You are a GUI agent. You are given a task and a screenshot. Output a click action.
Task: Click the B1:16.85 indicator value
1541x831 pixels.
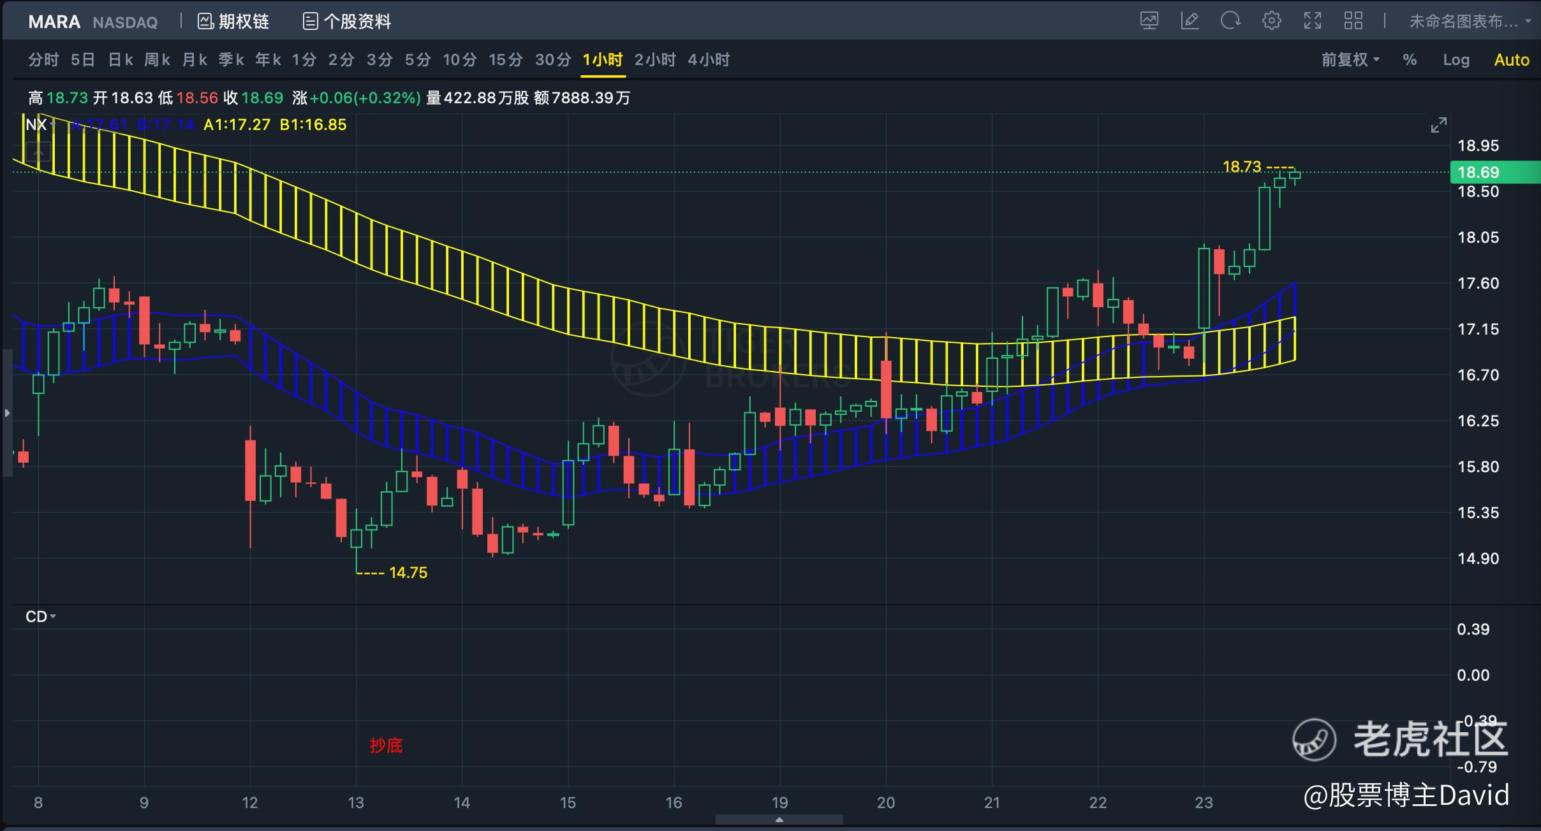pos(313,124)
